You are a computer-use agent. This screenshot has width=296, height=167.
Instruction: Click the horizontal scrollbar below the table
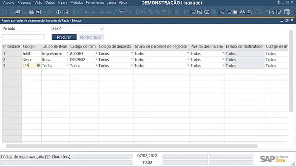coord(131,146)
